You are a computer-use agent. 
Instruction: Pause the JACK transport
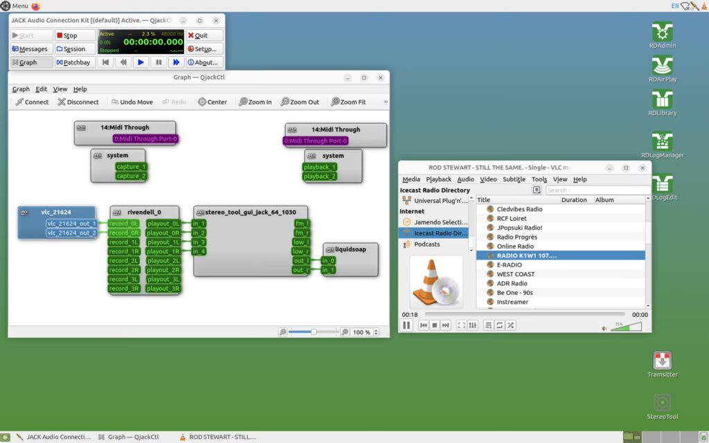[x=159, y=62]
